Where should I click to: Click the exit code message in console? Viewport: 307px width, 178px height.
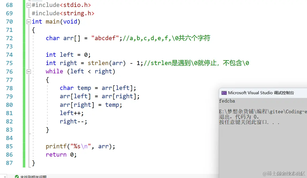(x=239, y=117)
